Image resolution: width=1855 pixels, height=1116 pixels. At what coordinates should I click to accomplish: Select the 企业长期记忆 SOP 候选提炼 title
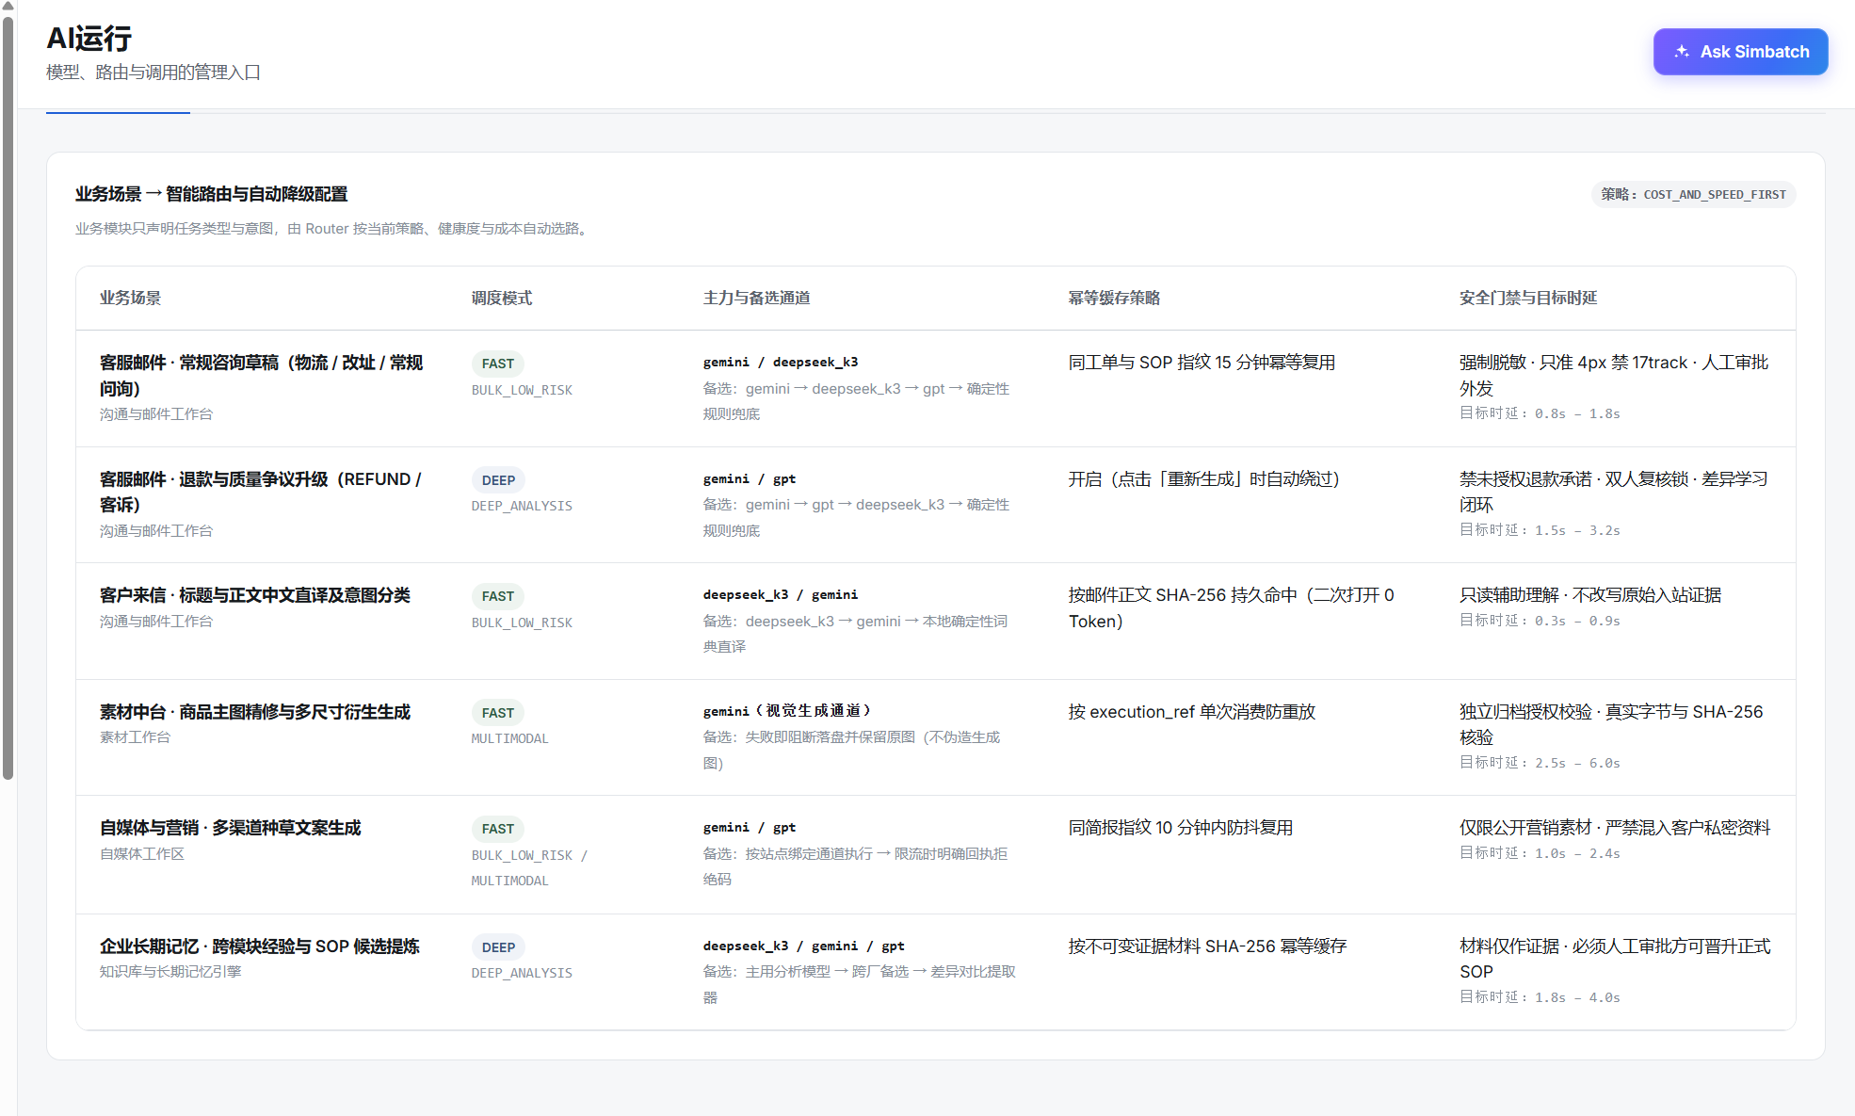pyautogui.click(x=260, y=946)
